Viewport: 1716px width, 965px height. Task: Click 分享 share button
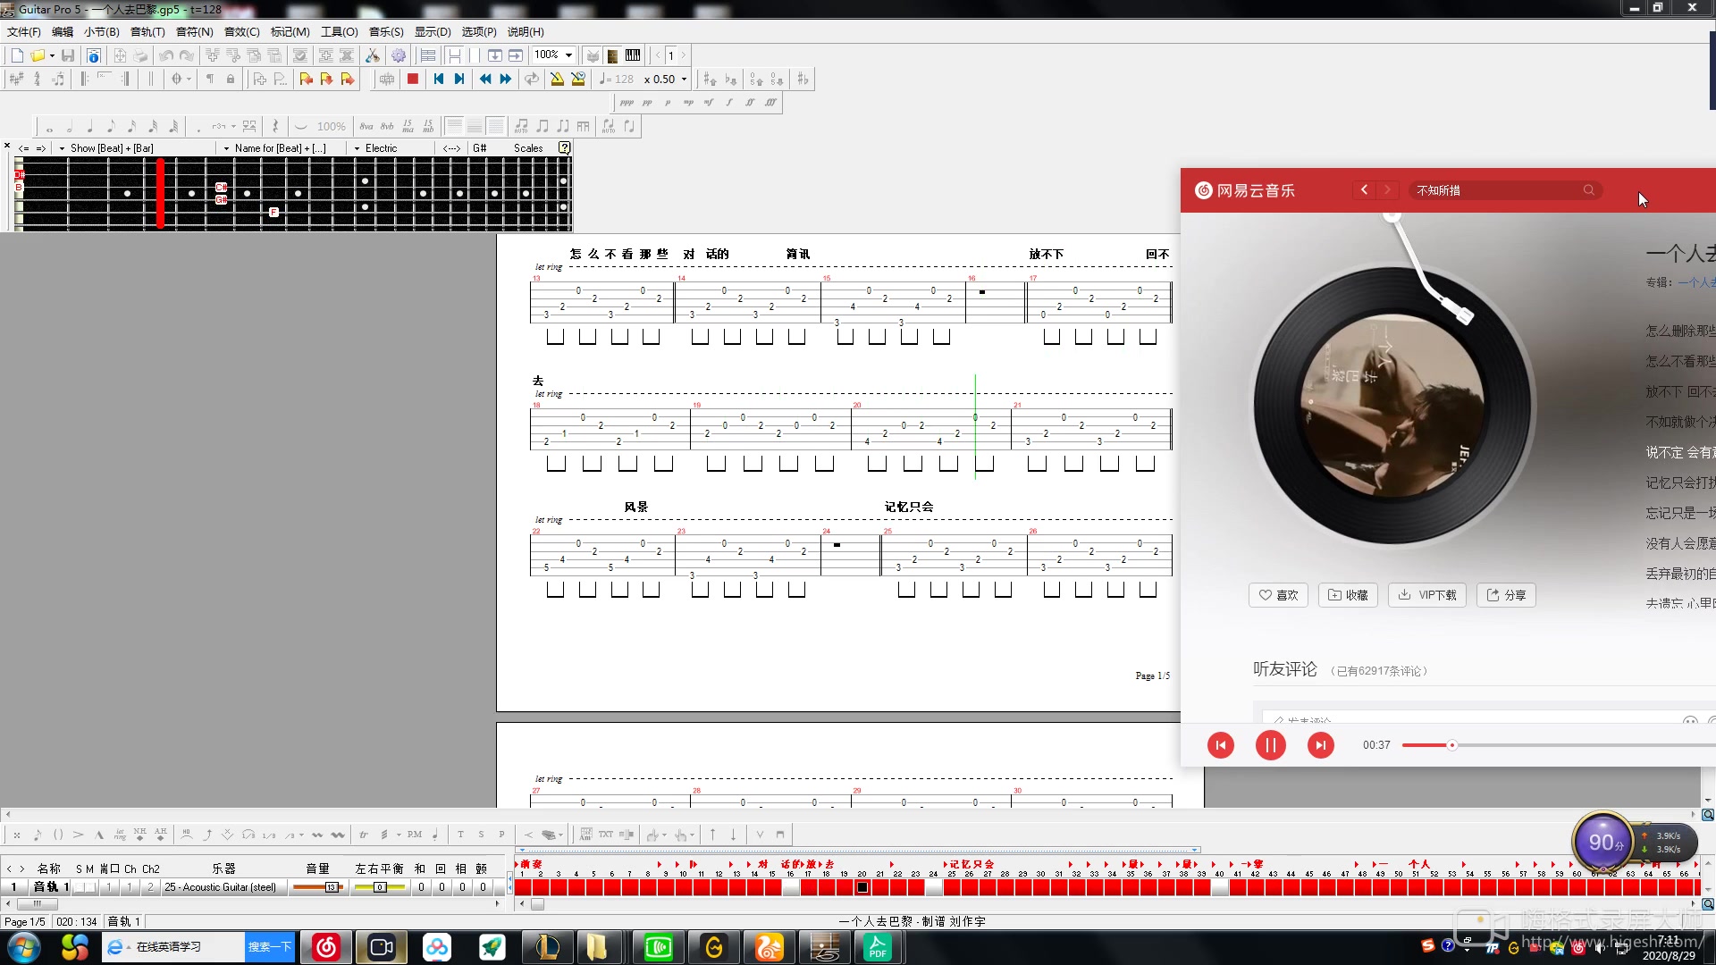click(x=1506, y=595)
